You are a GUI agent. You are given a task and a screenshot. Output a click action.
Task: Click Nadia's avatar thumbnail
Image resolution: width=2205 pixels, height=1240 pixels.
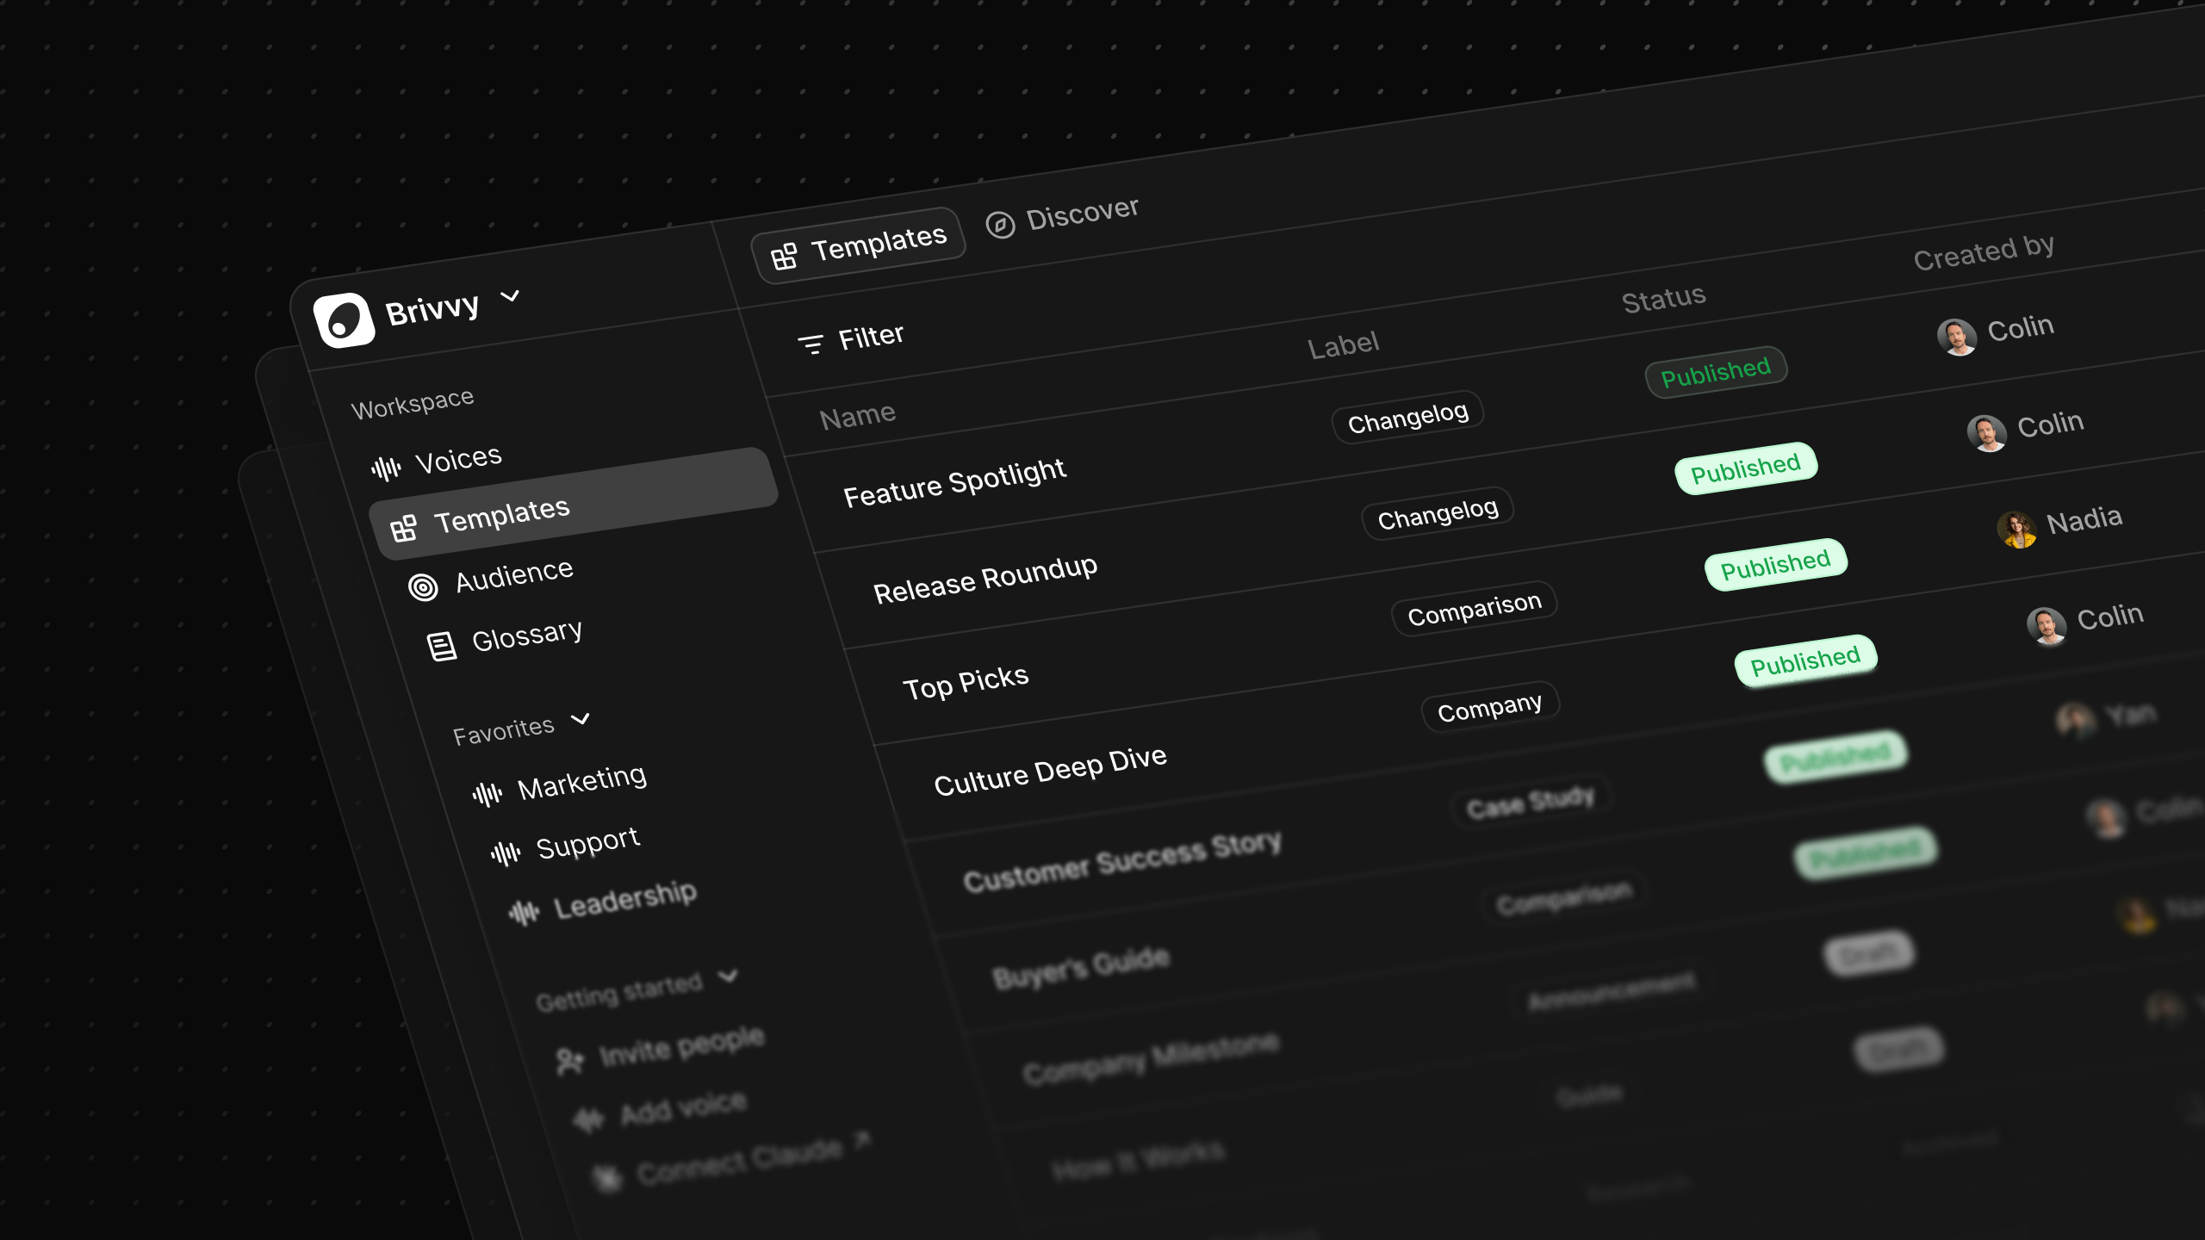click(x=2016, y=529)
